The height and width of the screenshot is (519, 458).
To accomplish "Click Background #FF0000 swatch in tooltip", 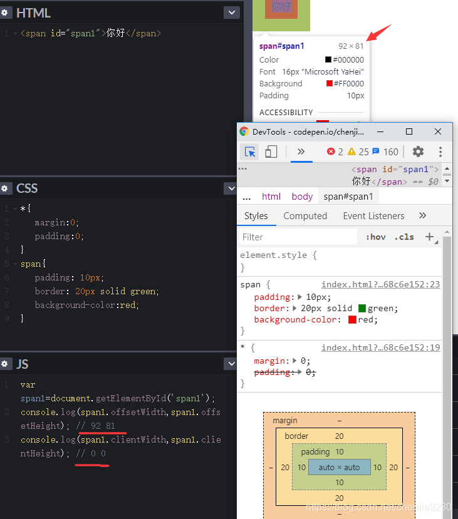I will [329, 83].
